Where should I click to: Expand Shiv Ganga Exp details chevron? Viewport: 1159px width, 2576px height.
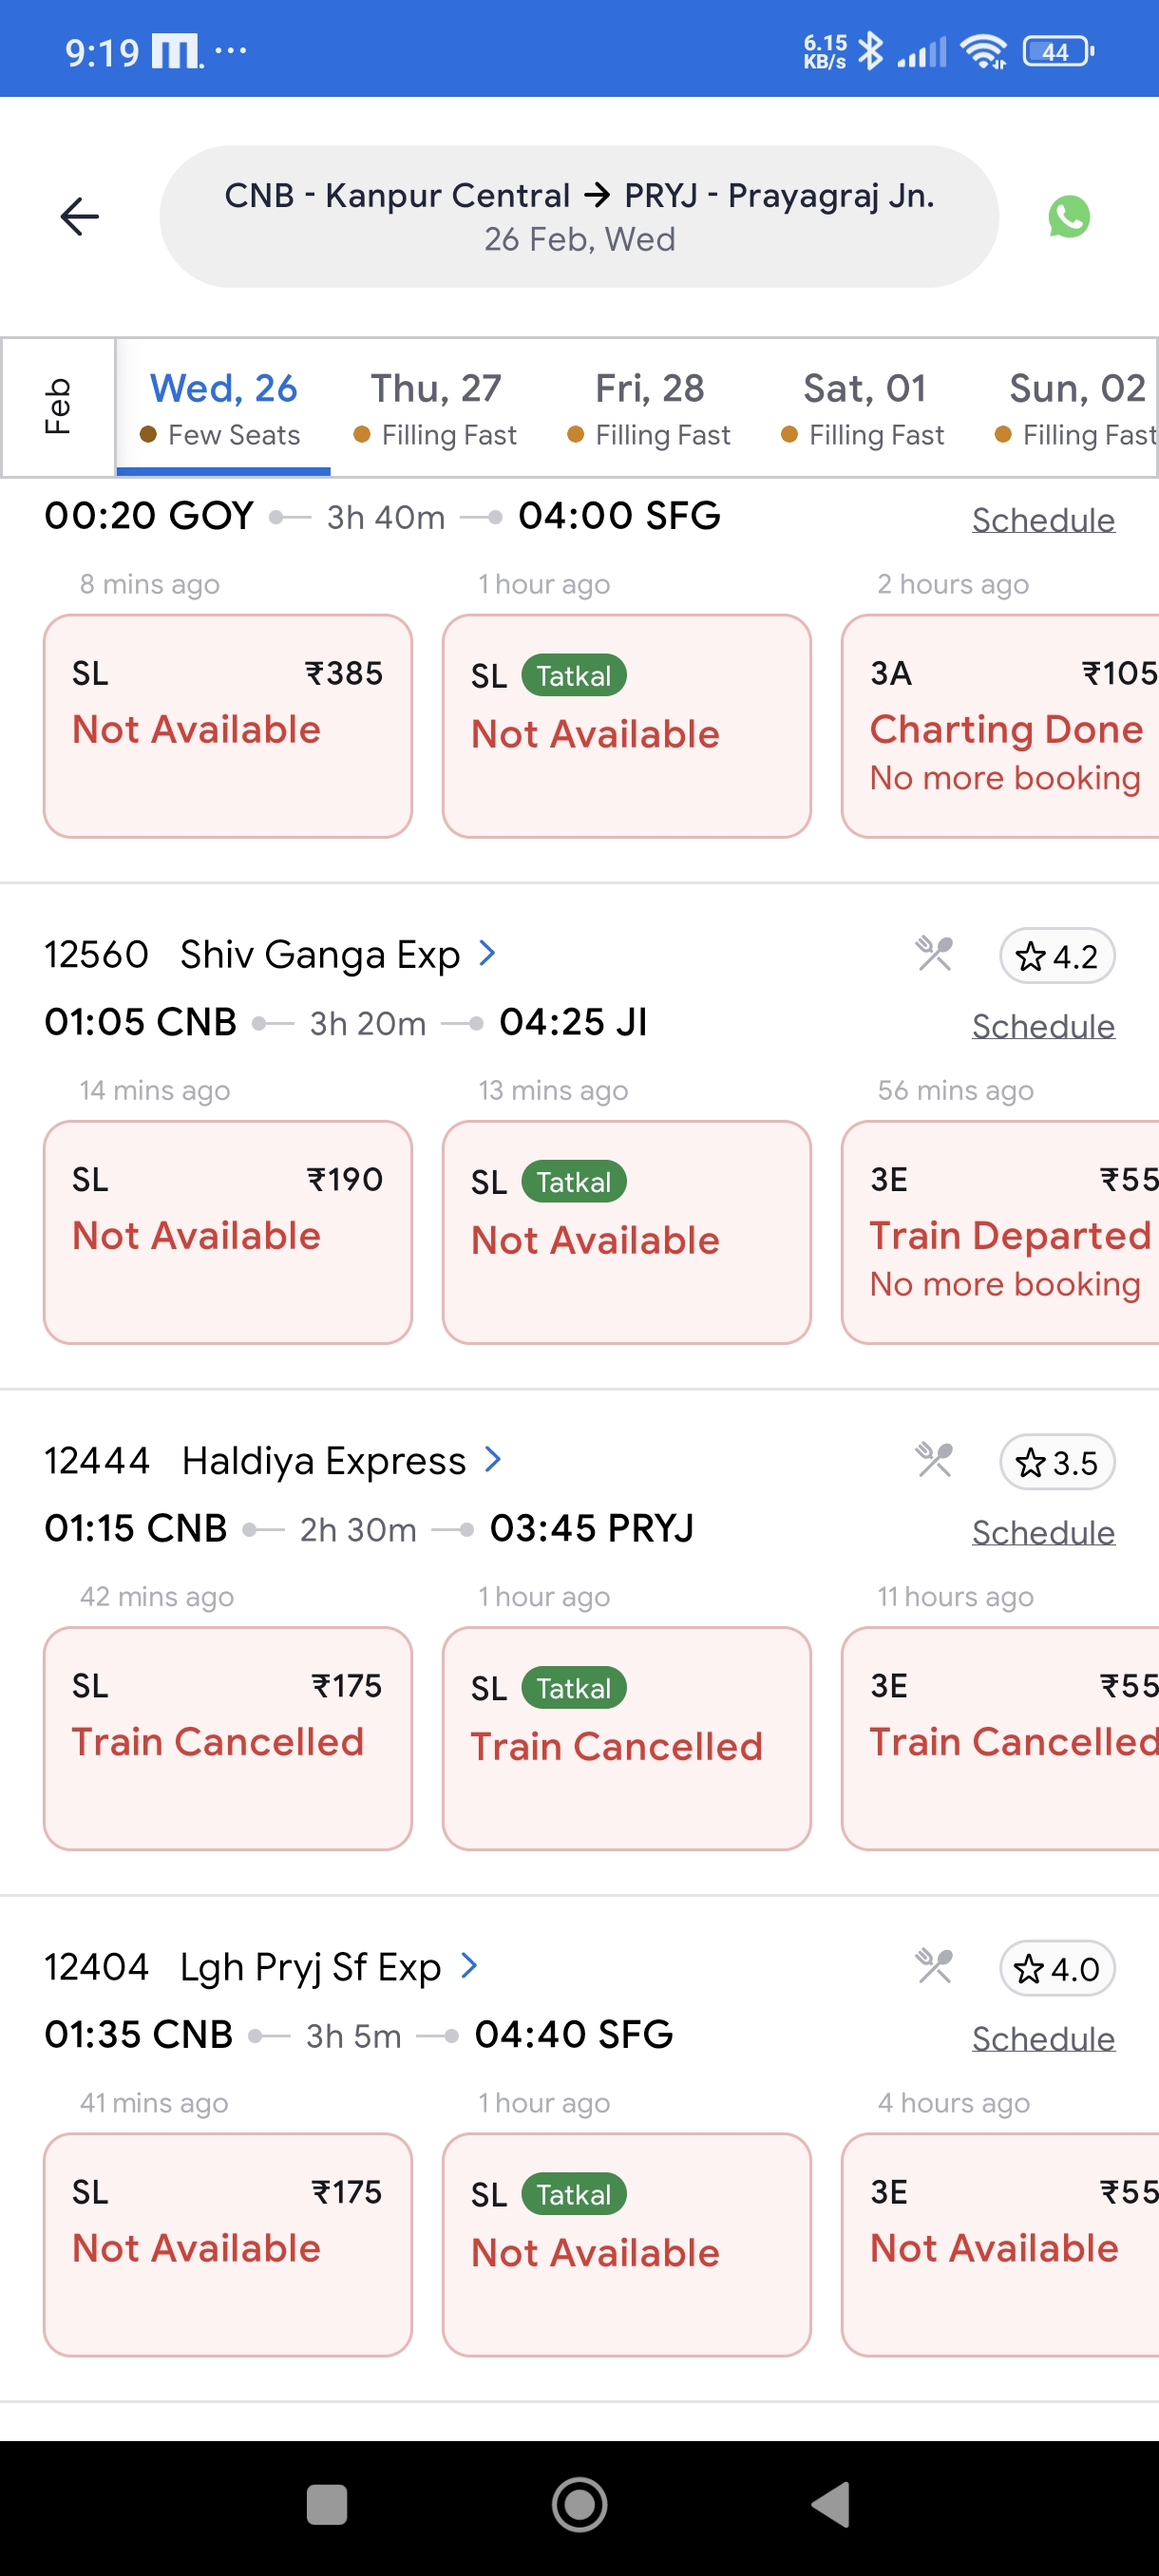point(487,953)
